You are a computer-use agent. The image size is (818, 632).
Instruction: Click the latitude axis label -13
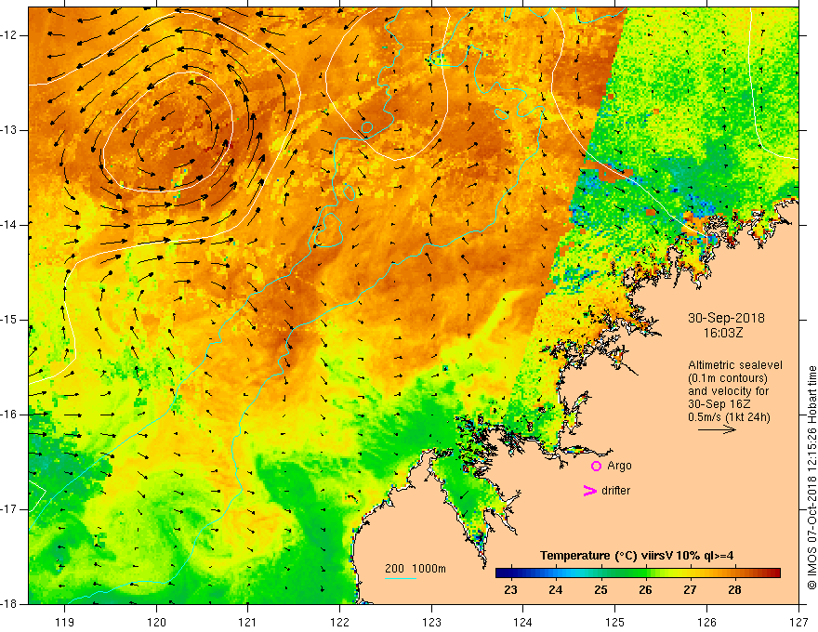point(9,130)
